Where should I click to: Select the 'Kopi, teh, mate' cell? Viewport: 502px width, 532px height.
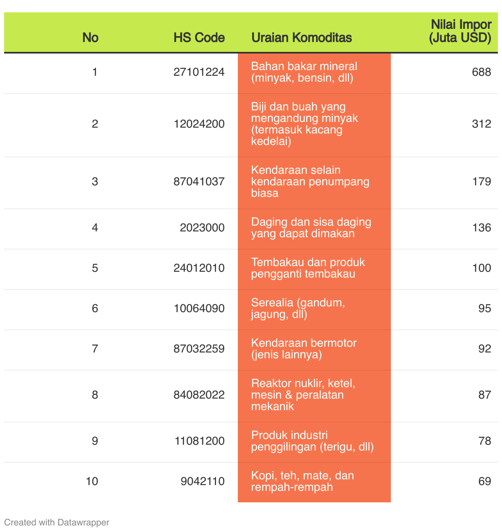coord(314,482)
